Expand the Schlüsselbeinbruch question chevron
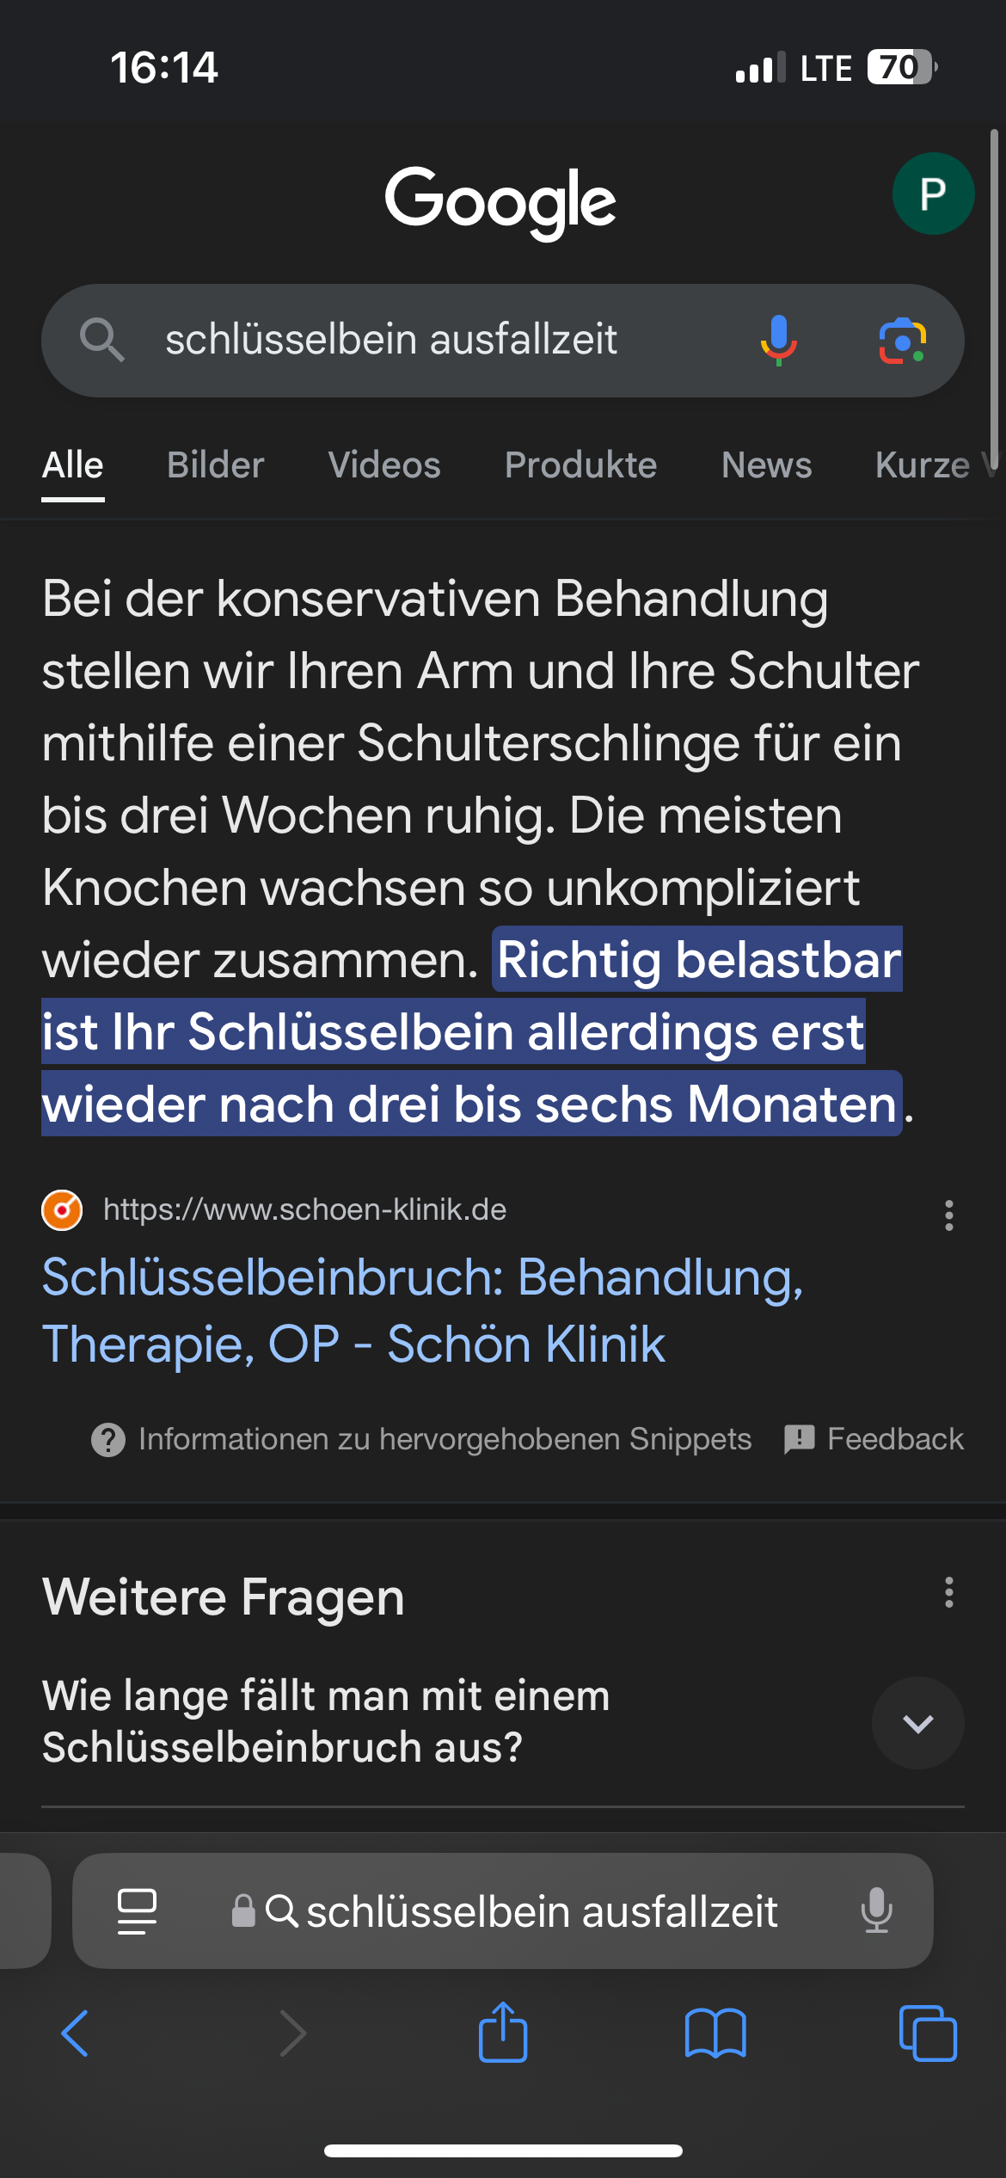 (917, 1722)
